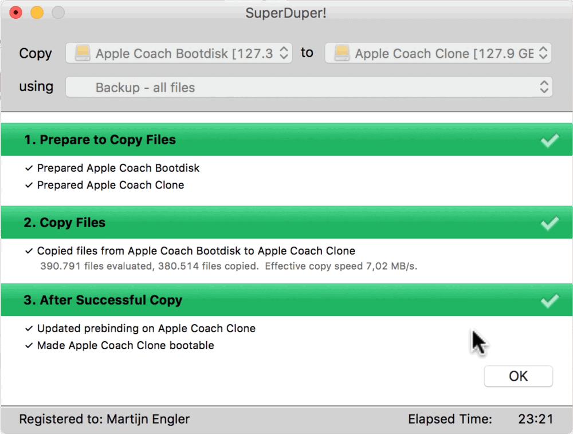The image size is (573, 434).
Task: Open the source disk dropdown Apple Coach Bootdisk
Action: point(179,53)
